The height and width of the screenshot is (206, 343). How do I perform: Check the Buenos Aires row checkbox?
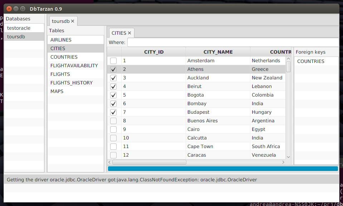(113, 121)
